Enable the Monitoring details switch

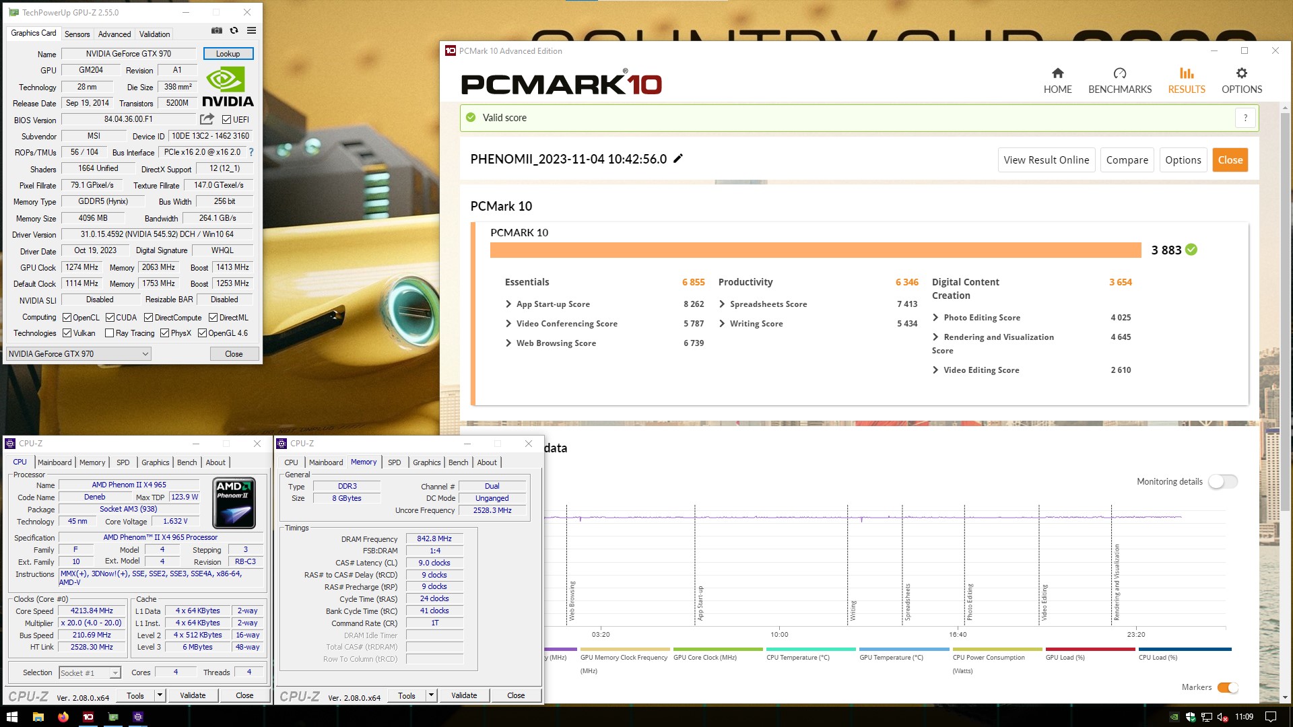(x=1223, y=482)
